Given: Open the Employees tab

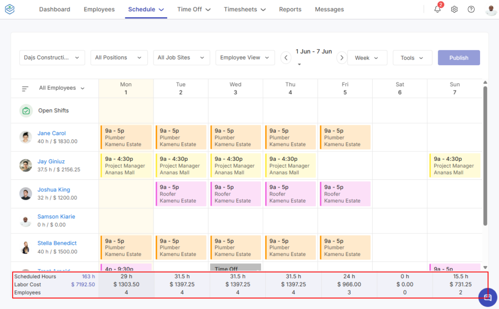Looking at the screenshot, I should coord(99,9).
